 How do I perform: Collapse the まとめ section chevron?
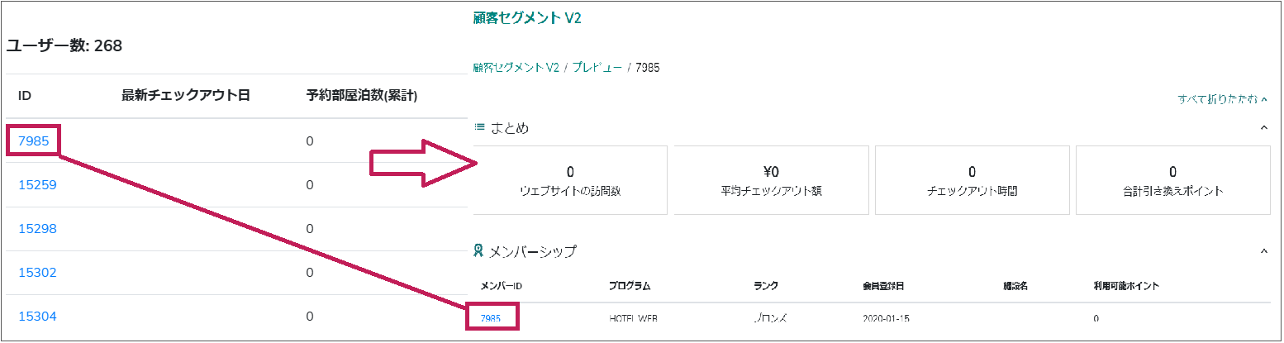tap(1263, 128)
